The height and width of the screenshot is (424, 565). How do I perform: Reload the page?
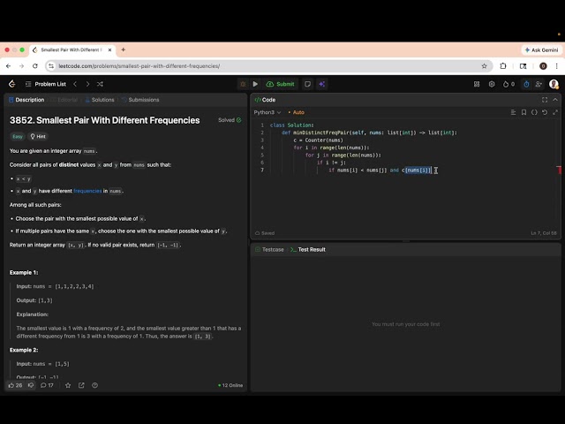pos(35,66)
